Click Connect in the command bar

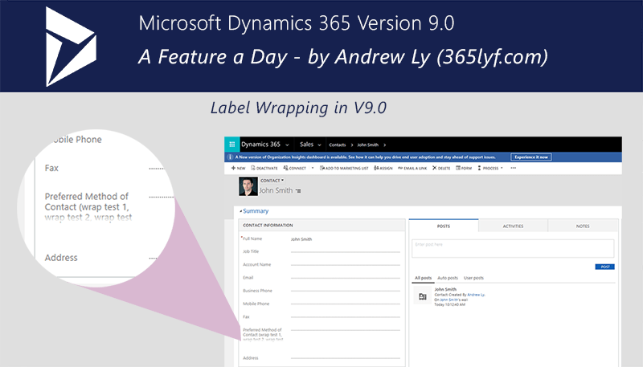294,168
